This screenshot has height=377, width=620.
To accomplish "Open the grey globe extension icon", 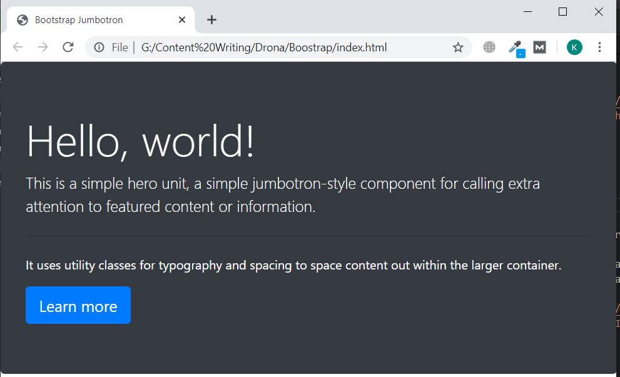I will pyautogui.click(x=489, y=48).
